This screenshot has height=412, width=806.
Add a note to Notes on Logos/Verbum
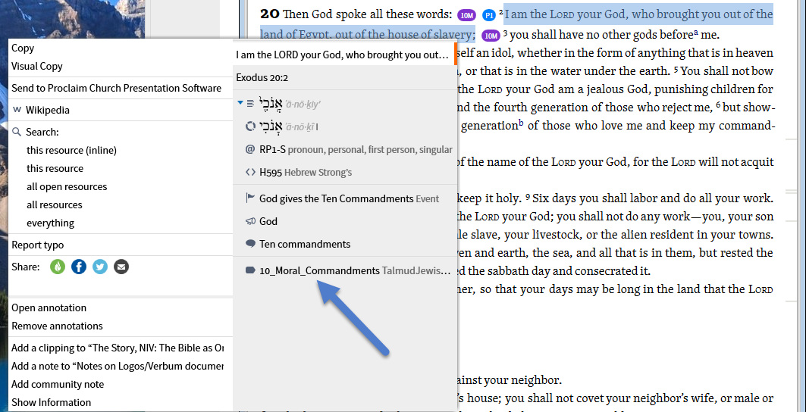(118, 367)
